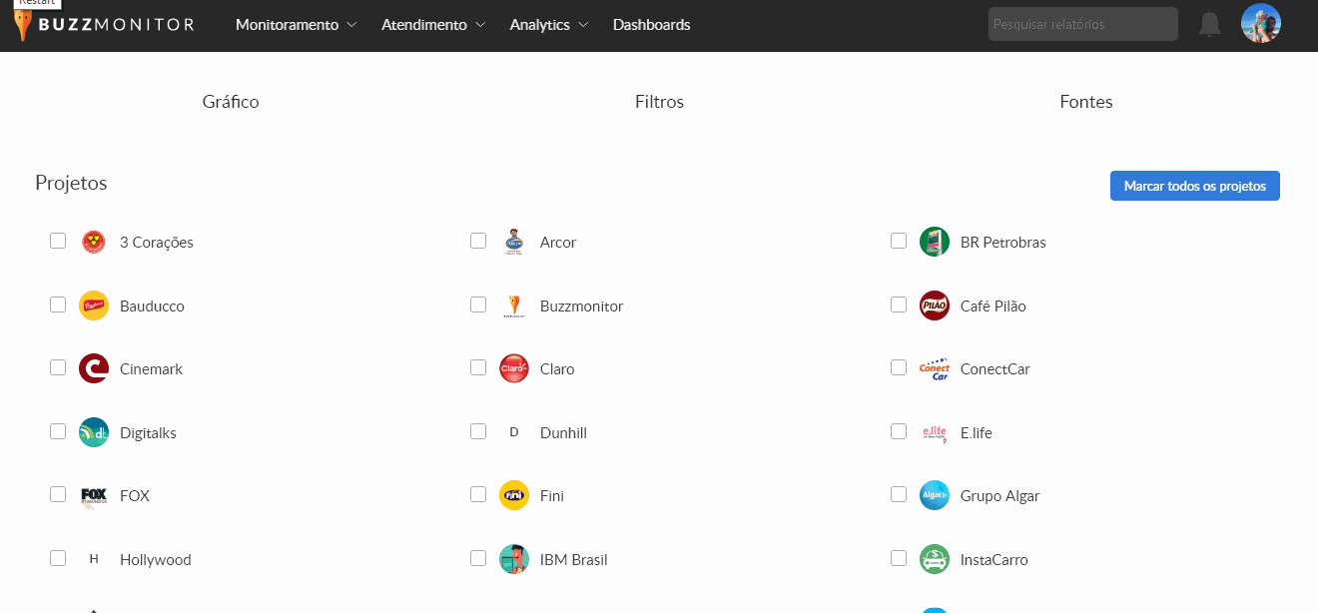1318x613 pixels.
Task: Open the Atendimento dropdown menu
Action: (433, 25)
